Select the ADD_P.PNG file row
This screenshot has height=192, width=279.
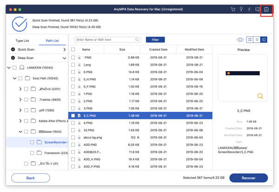tap(140, 166)
